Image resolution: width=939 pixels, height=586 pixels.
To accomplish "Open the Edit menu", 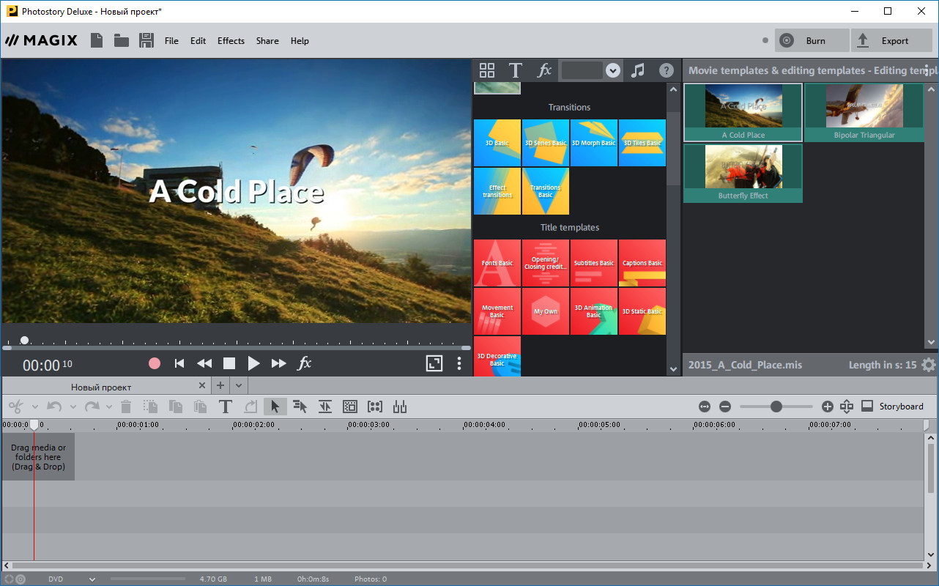I will [198, 41].
